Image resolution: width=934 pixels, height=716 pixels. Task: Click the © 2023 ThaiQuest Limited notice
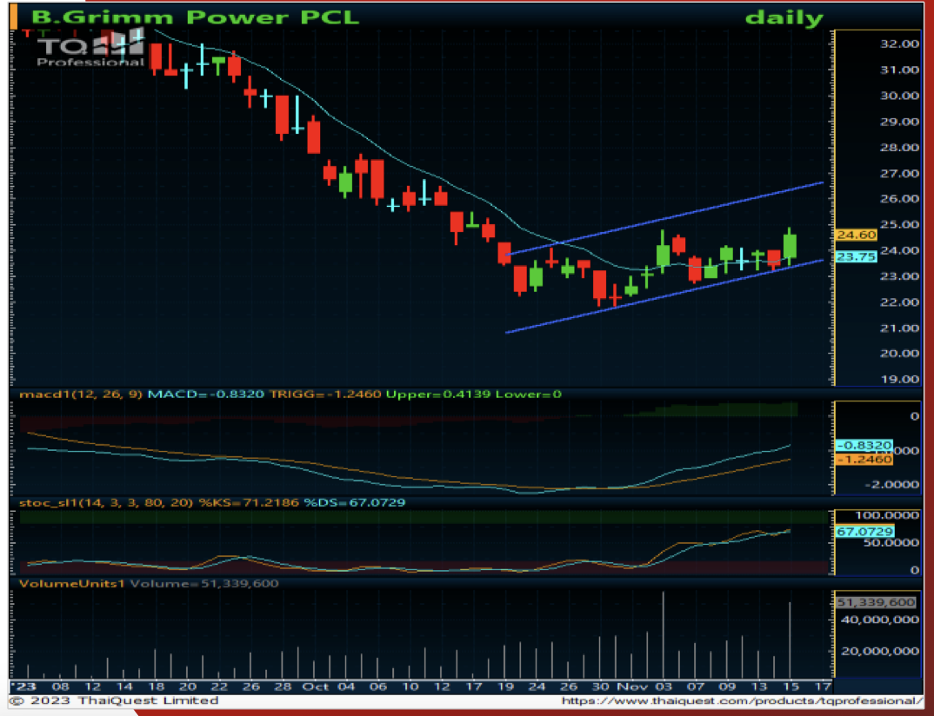[115, 700]
